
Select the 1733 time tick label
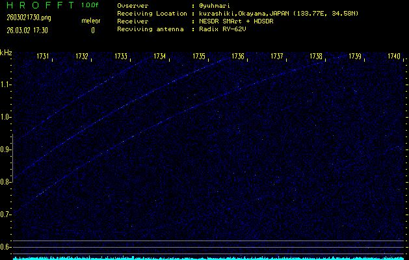[121, 57]
